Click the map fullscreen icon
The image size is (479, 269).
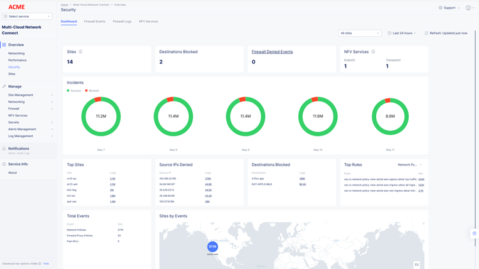416,265
